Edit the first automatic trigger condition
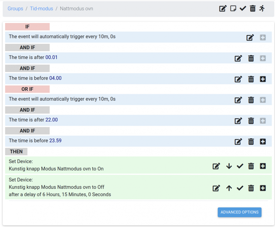 [x=250, y=38]
